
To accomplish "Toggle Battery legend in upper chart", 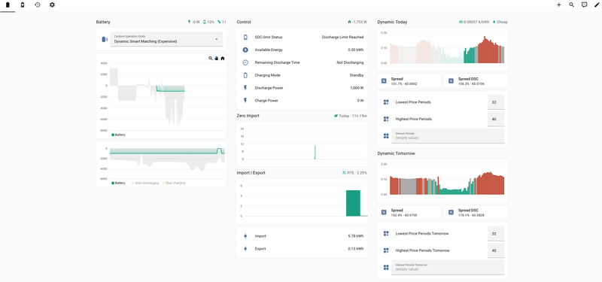I will (x=118, y=135).
